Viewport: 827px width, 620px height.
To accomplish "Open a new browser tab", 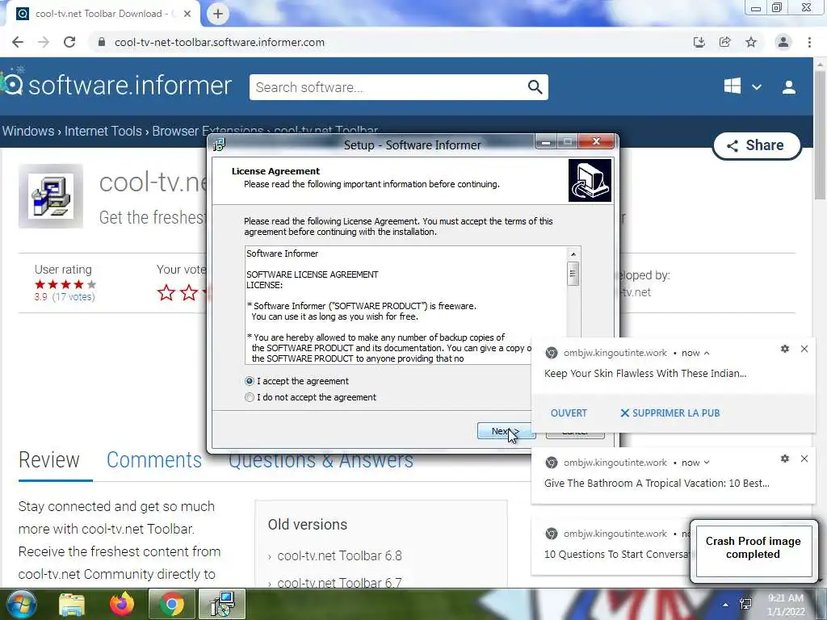I will click(x=218, y=14).
